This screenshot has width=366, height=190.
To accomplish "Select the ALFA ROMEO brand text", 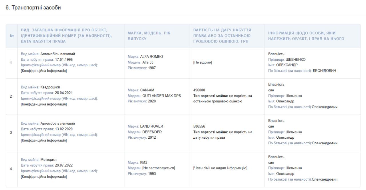I will [152, 57].
